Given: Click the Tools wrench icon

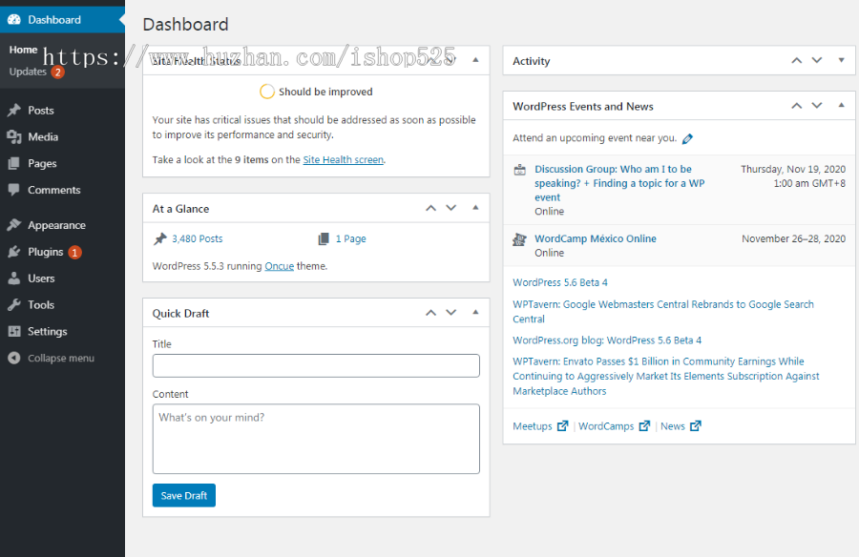Looking at the screenshot, I should coord(14,304).
